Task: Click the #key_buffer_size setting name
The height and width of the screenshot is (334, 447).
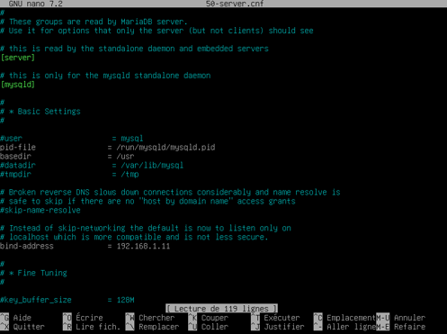Action: [36, 300]
